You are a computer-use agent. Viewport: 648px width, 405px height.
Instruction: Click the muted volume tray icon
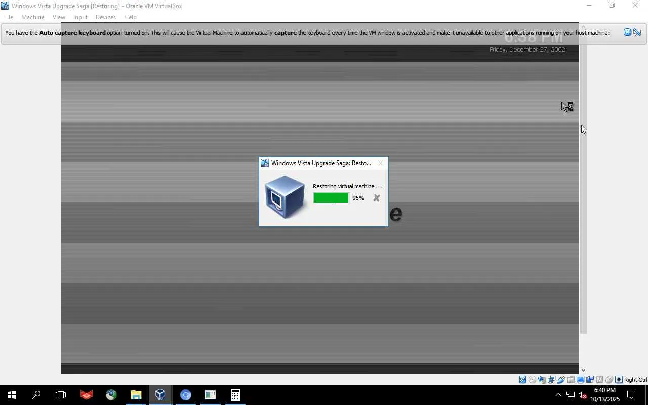(582, 395)
